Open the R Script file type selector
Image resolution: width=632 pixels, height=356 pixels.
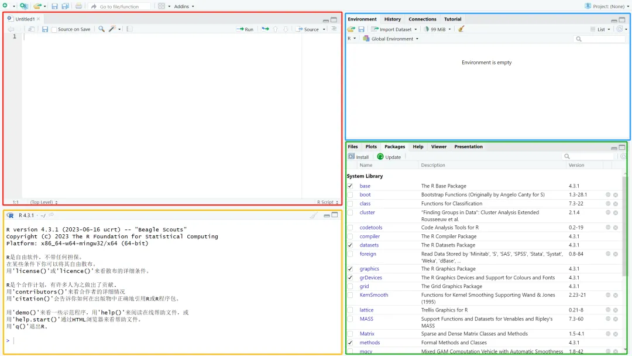(x=328, y=202)
